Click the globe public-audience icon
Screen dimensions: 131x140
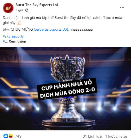(27, 10)
